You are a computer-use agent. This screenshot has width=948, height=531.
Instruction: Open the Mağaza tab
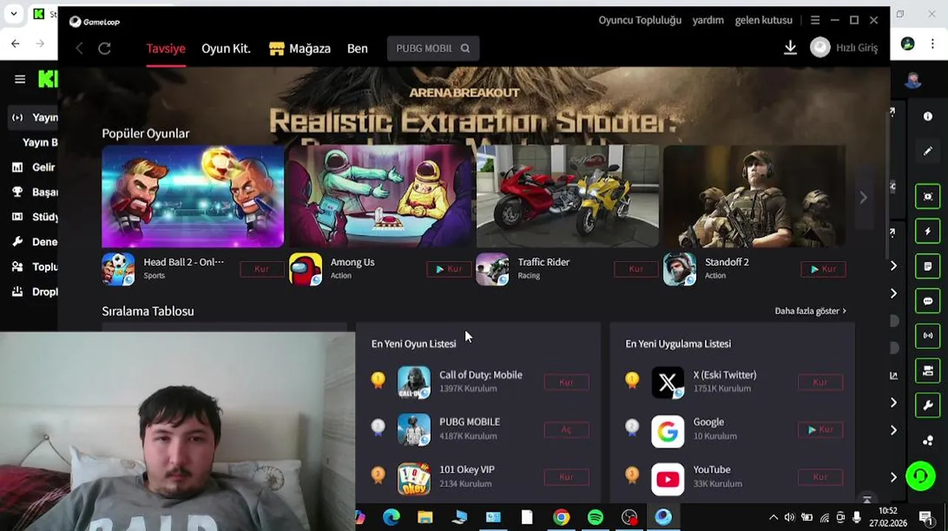point(300,49)
